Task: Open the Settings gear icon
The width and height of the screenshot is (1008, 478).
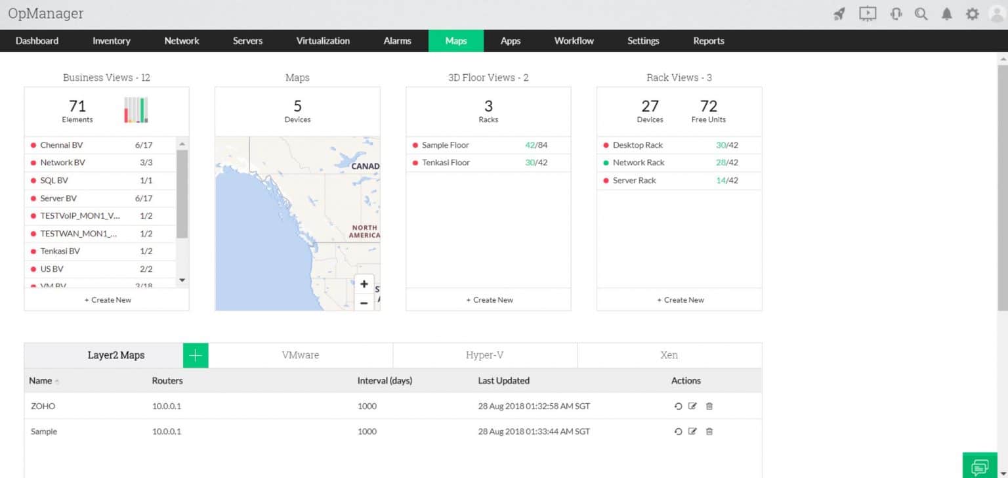Action: [973, 13]
